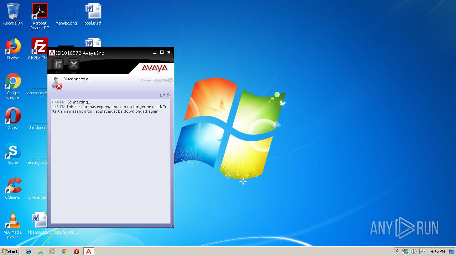Image resolution: width=456 pixels, height=256 pixels.
Task: Launch the VLC media player shortcut
Action: pos(13,225)
